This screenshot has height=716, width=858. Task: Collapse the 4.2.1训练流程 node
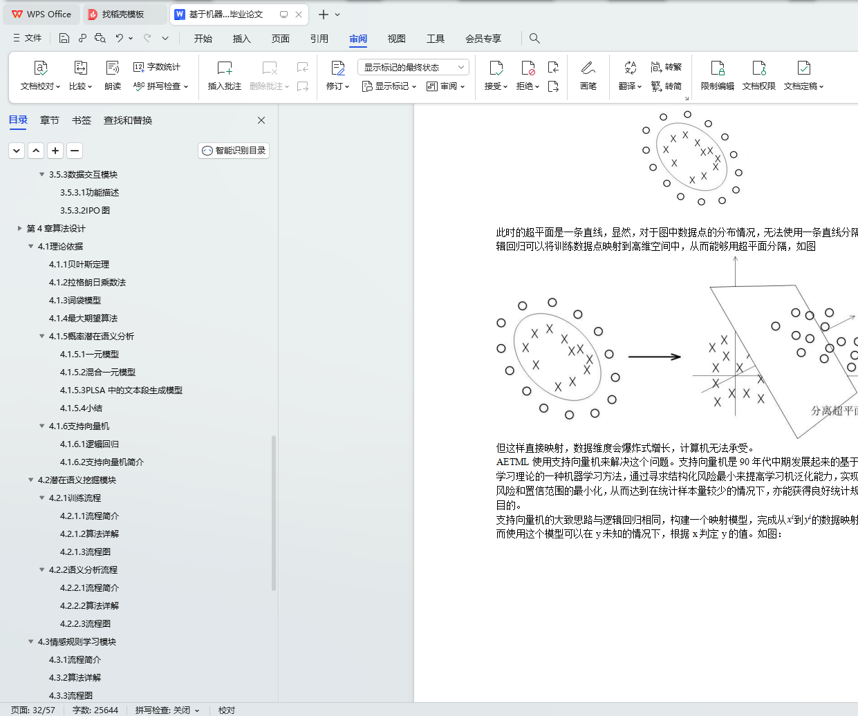(x=42, y=498)
